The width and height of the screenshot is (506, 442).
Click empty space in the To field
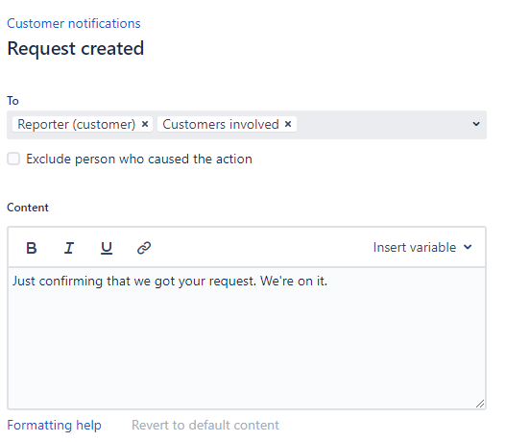(x=381, y=125)
